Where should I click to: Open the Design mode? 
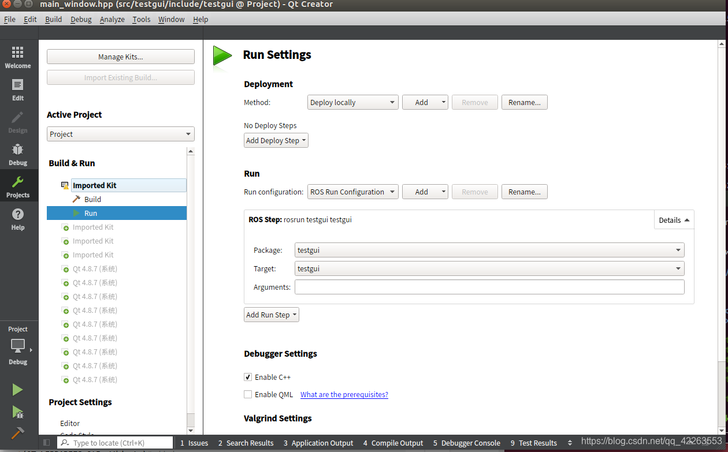coord(18,122)
